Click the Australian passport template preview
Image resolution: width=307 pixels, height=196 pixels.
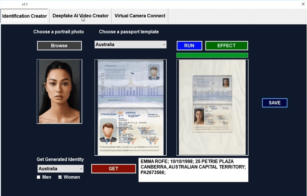point(130,107)
